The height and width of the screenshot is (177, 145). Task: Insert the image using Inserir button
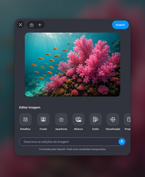pyautogui.click(x=120, y=25)
